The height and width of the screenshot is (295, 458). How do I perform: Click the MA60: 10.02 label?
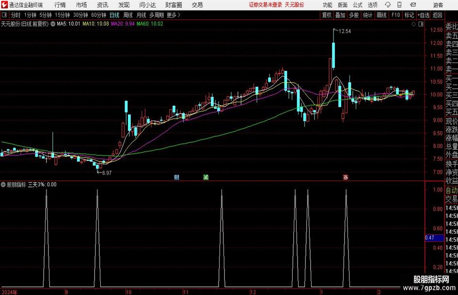[x=150, y=24]
